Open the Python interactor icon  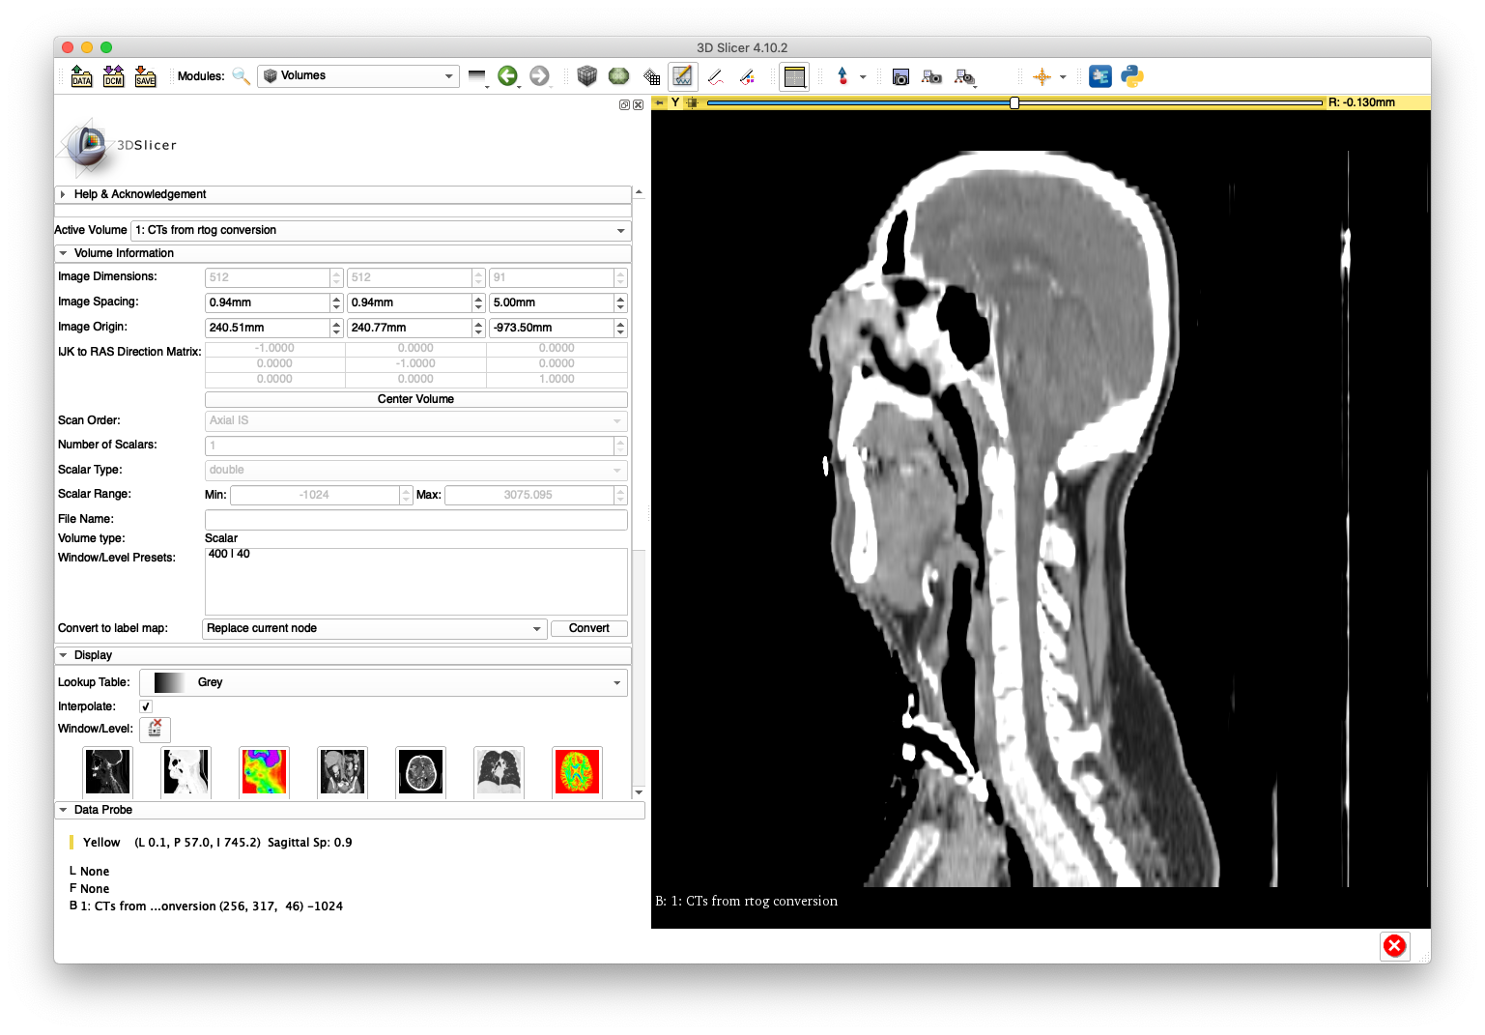pos(1131,75)
